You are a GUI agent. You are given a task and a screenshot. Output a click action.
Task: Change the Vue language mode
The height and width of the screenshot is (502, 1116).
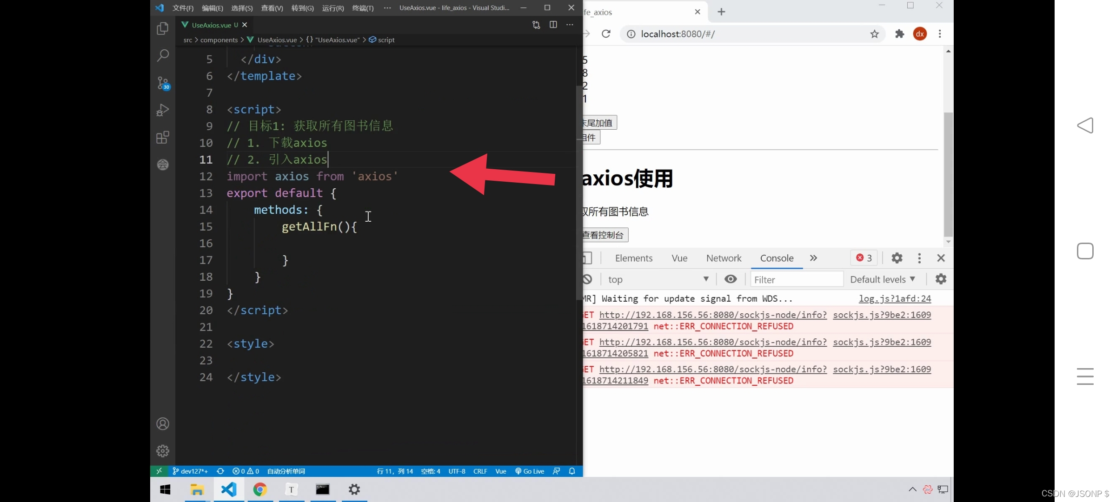coord(501,471)
